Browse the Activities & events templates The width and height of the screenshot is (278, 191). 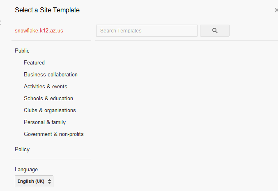click(46, 86)
